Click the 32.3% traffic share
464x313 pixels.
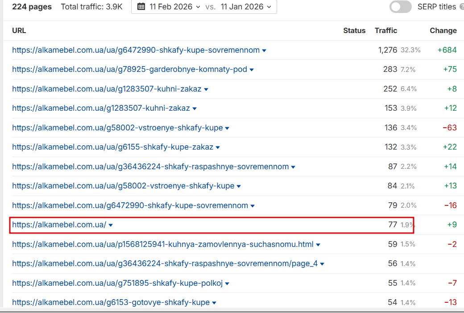(x=410, y=50)
